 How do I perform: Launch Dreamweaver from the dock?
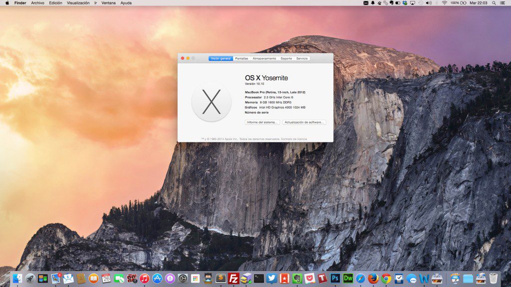348,279
